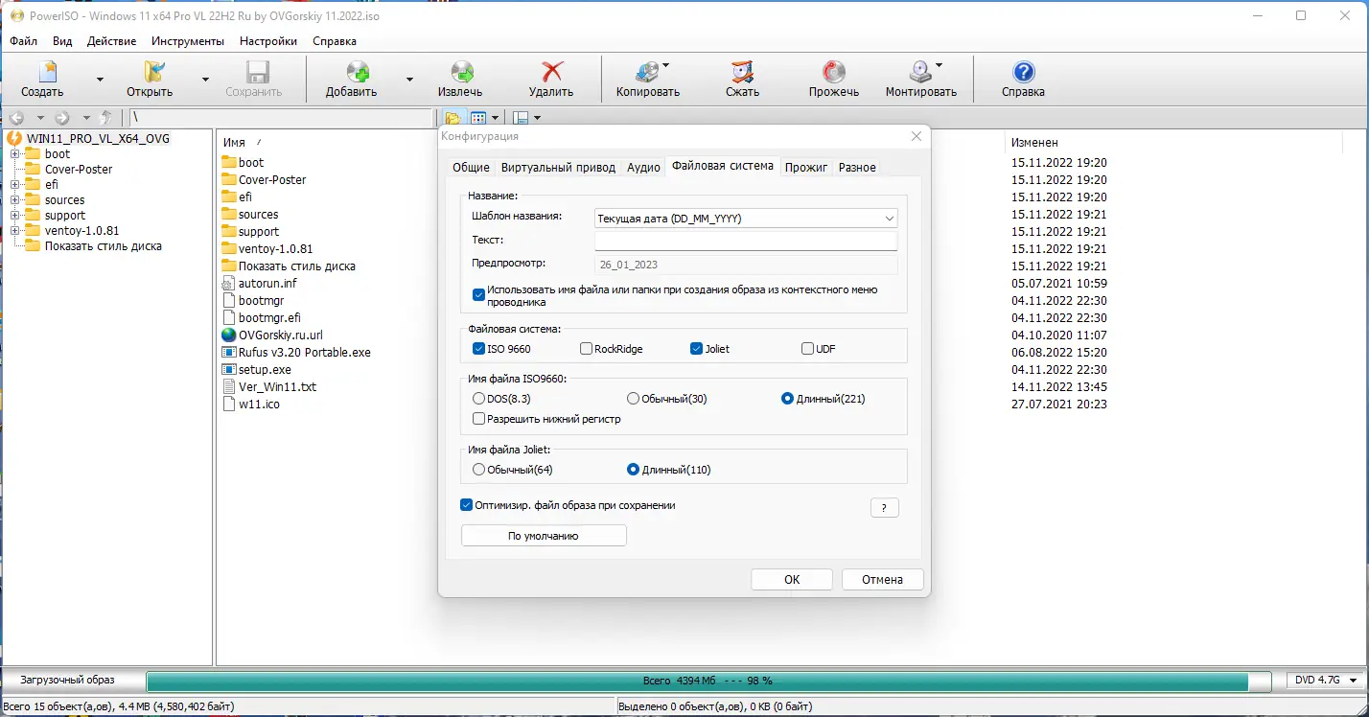Select Joliet Обычный(64) radio button

pos(478,470)
